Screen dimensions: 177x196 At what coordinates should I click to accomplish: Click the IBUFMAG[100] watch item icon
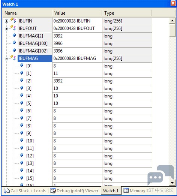pyautogui.click(x=14, y=43)
